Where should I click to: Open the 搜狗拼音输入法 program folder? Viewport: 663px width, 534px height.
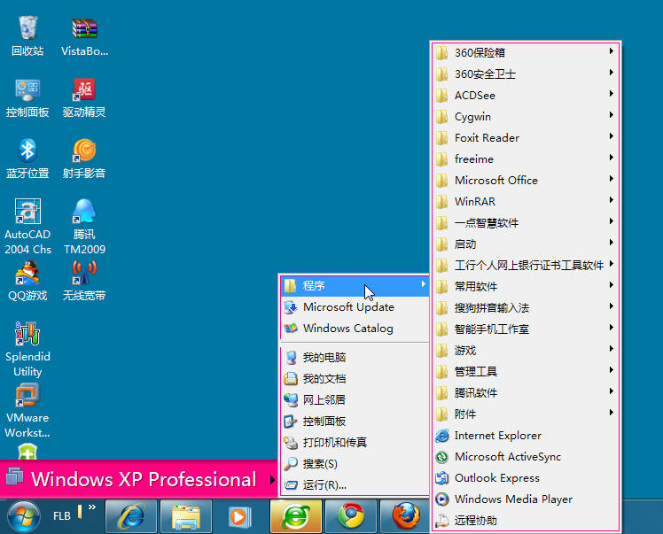coord(526,308)
